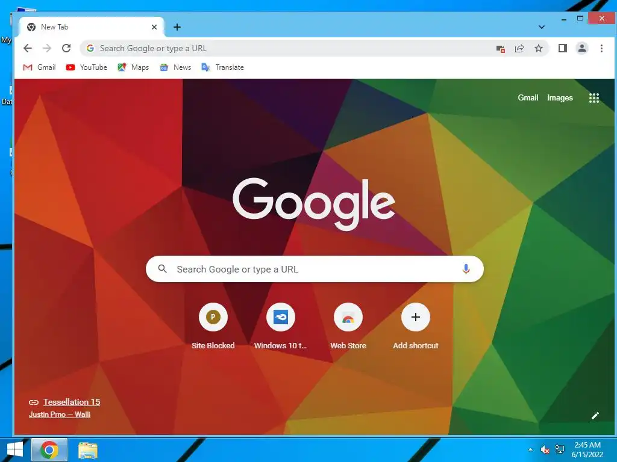The width and height of the screenshot is (617, 462).
Task: Open the taskbar clock 2:45 AM
Action: [587, 450]
